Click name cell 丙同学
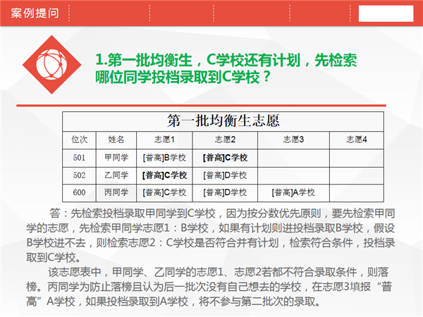The image size is (423, 317). [116, 193]
